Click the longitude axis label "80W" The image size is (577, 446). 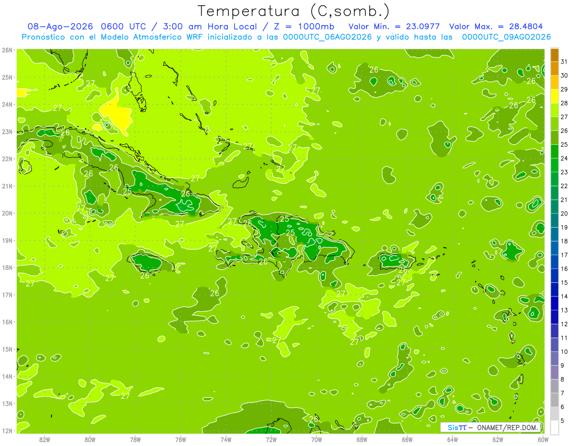(90, 439)
